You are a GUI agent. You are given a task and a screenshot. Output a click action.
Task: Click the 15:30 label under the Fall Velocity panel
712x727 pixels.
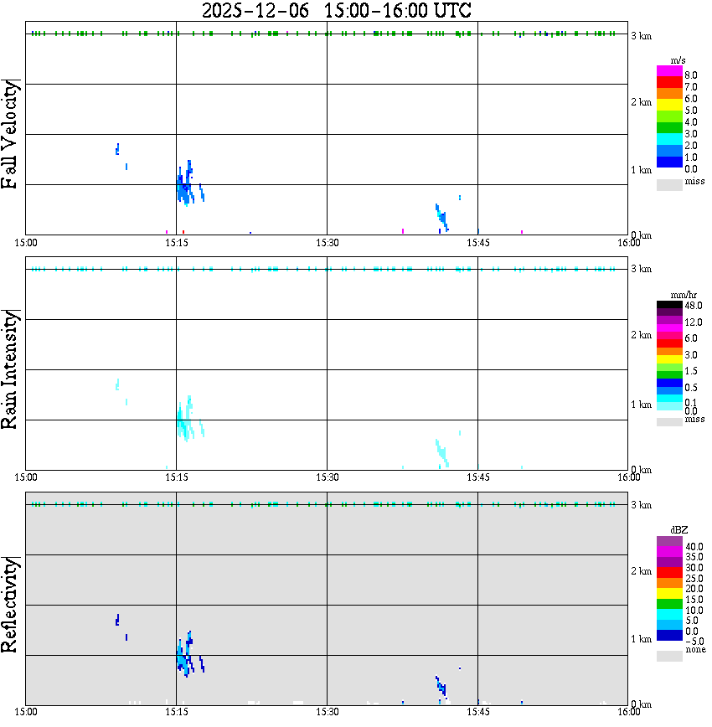coord(328,243)
